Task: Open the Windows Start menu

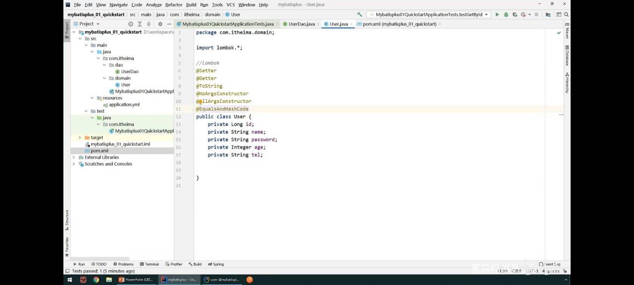Action: click(69, 280)
